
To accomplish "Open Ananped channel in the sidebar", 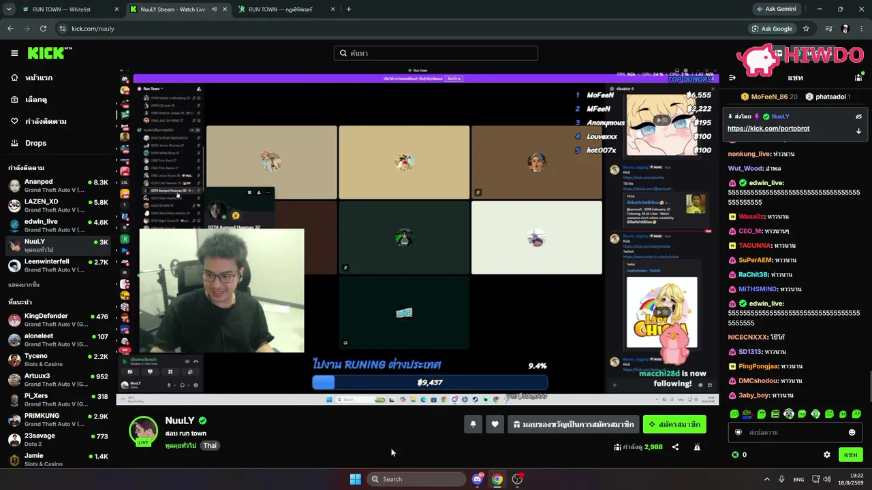I will (x=59, y=186).
